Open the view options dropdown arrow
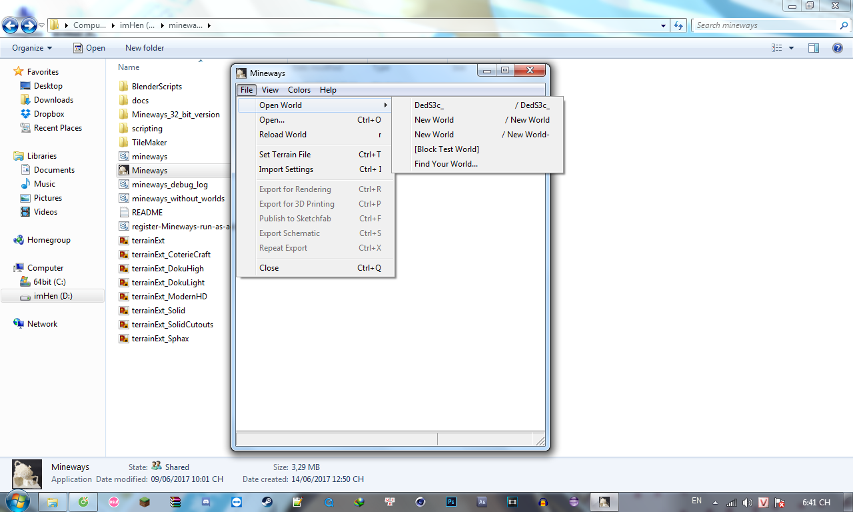This screenshot has height=512, width=853. (x=792, y=48)
